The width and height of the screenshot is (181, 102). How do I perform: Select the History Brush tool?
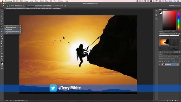pos(2,34)
